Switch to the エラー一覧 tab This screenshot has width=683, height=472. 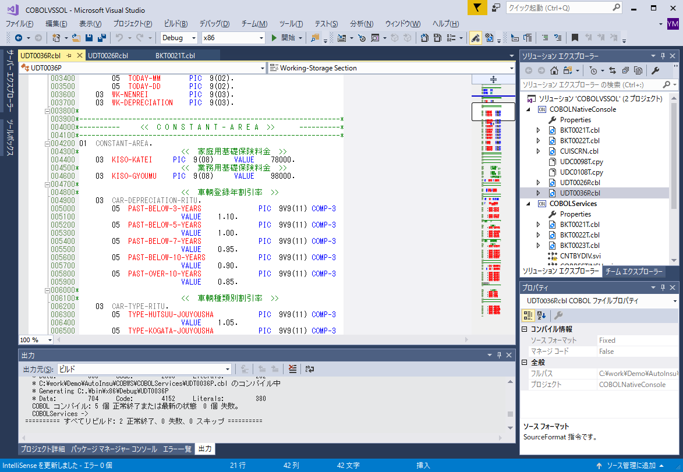tap(177, 449)
